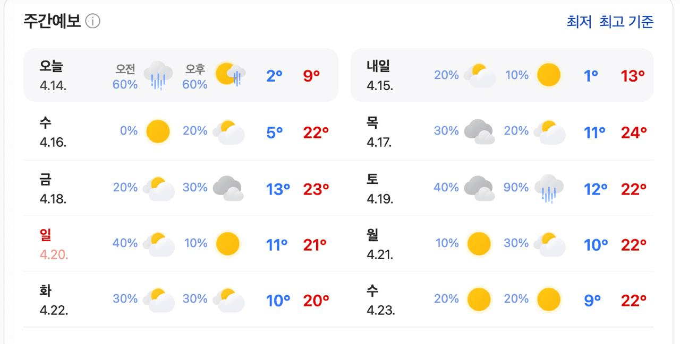
Task: Click today's afternoon sun-and-rain icon
Action: point(229,75)
